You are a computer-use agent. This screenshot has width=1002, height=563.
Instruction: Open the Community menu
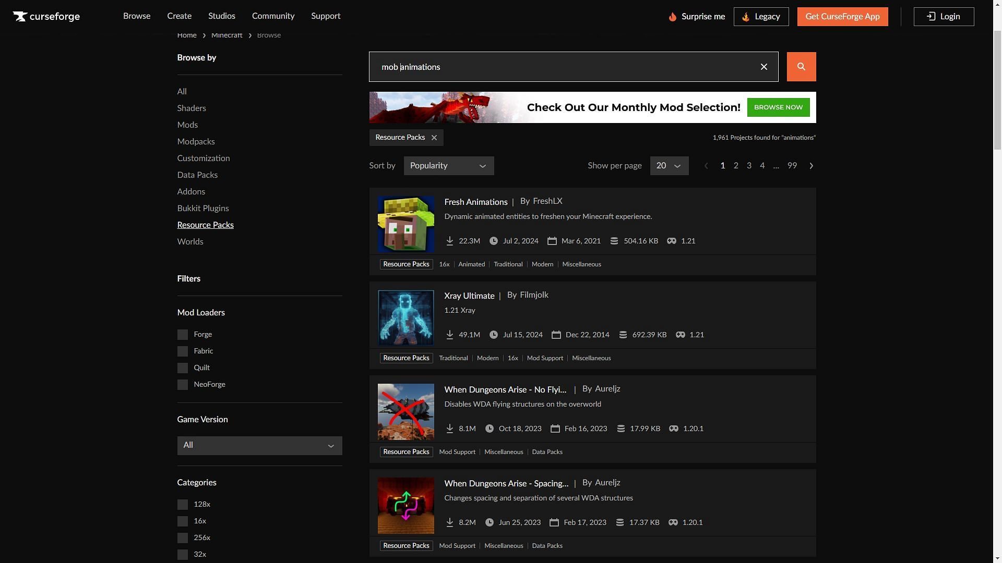(x=273, y=16)
